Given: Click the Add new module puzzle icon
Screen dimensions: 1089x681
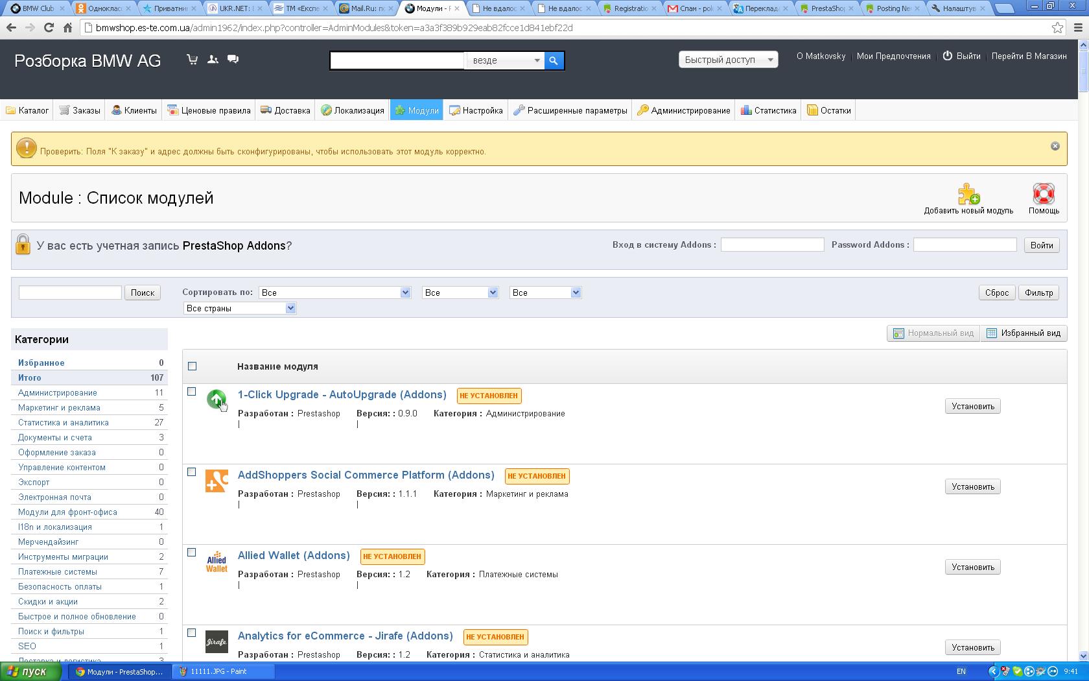Looking at the screenshot, I should pyautogui.click(x=968, y=194).
